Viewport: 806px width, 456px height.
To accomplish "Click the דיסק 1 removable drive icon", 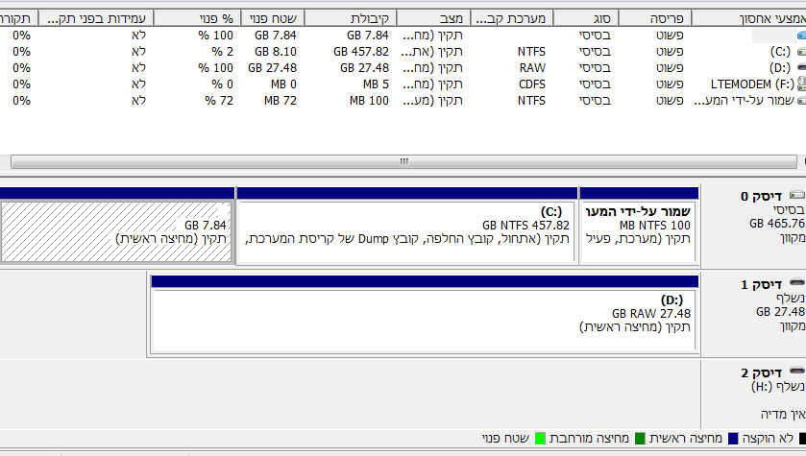I will click(796, 283).
